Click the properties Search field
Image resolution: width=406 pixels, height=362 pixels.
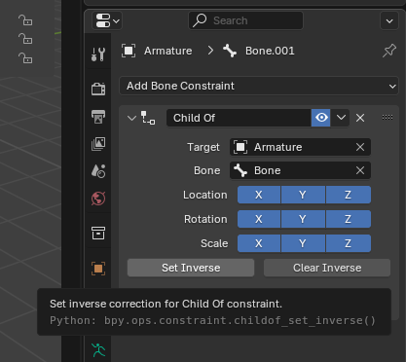(245, 20)
